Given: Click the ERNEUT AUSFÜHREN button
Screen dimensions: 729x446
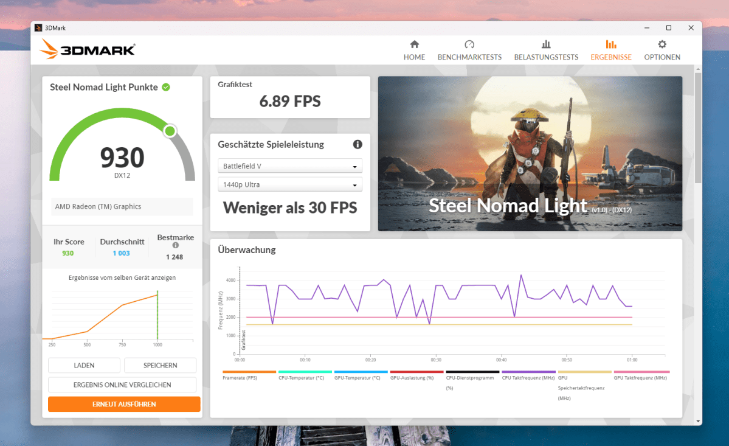Looking at the screenshot, I should click(x=124, y=404).
